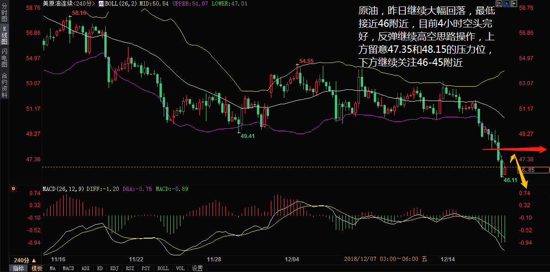Switch to the 指标 tab
This screenshot has width=550, height=272.
click(x=19, y=268)
